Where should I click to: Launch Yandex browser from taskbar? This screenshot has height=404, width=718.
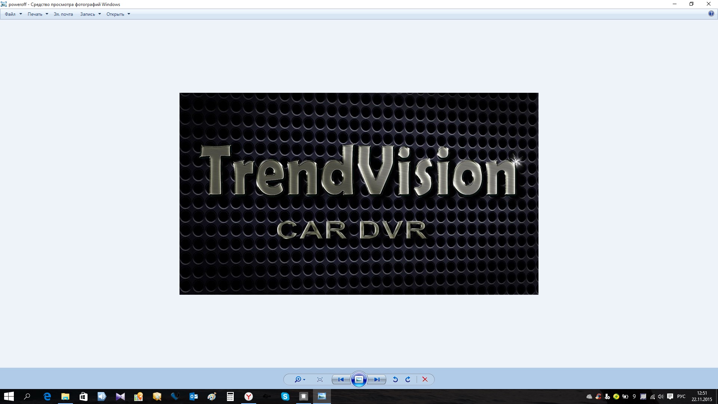[x=249, y=397]
